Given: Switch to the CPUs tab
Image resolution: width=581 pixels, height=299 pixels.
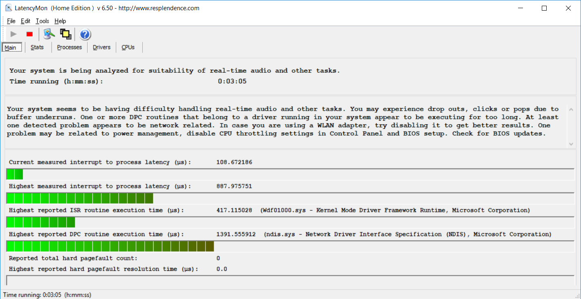Looking at the screenshot, I should coord(128,47).
